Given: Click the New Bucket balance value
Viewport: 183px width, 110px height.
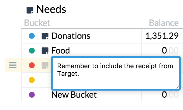Looking at the screenshot, I should pos(170,95).
